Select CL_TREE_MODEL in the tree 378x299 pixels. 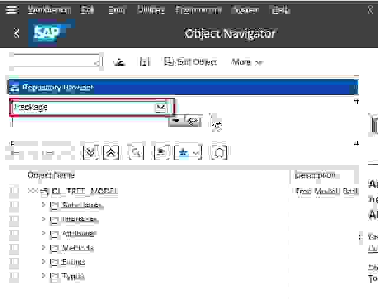point(84,191)
